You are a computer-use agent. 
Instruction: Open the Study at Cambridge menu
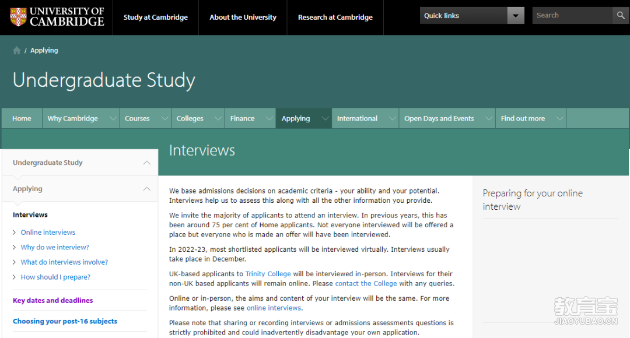156,17
